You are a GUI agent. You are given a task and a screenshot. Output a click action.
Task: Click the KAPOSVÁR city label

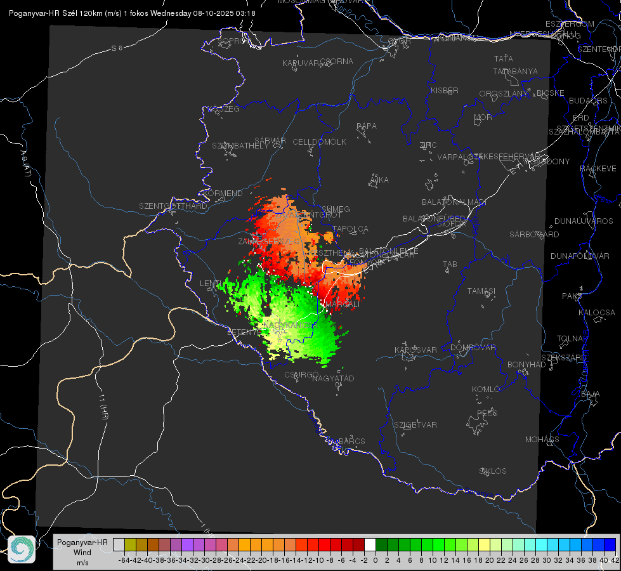(415, 350)
